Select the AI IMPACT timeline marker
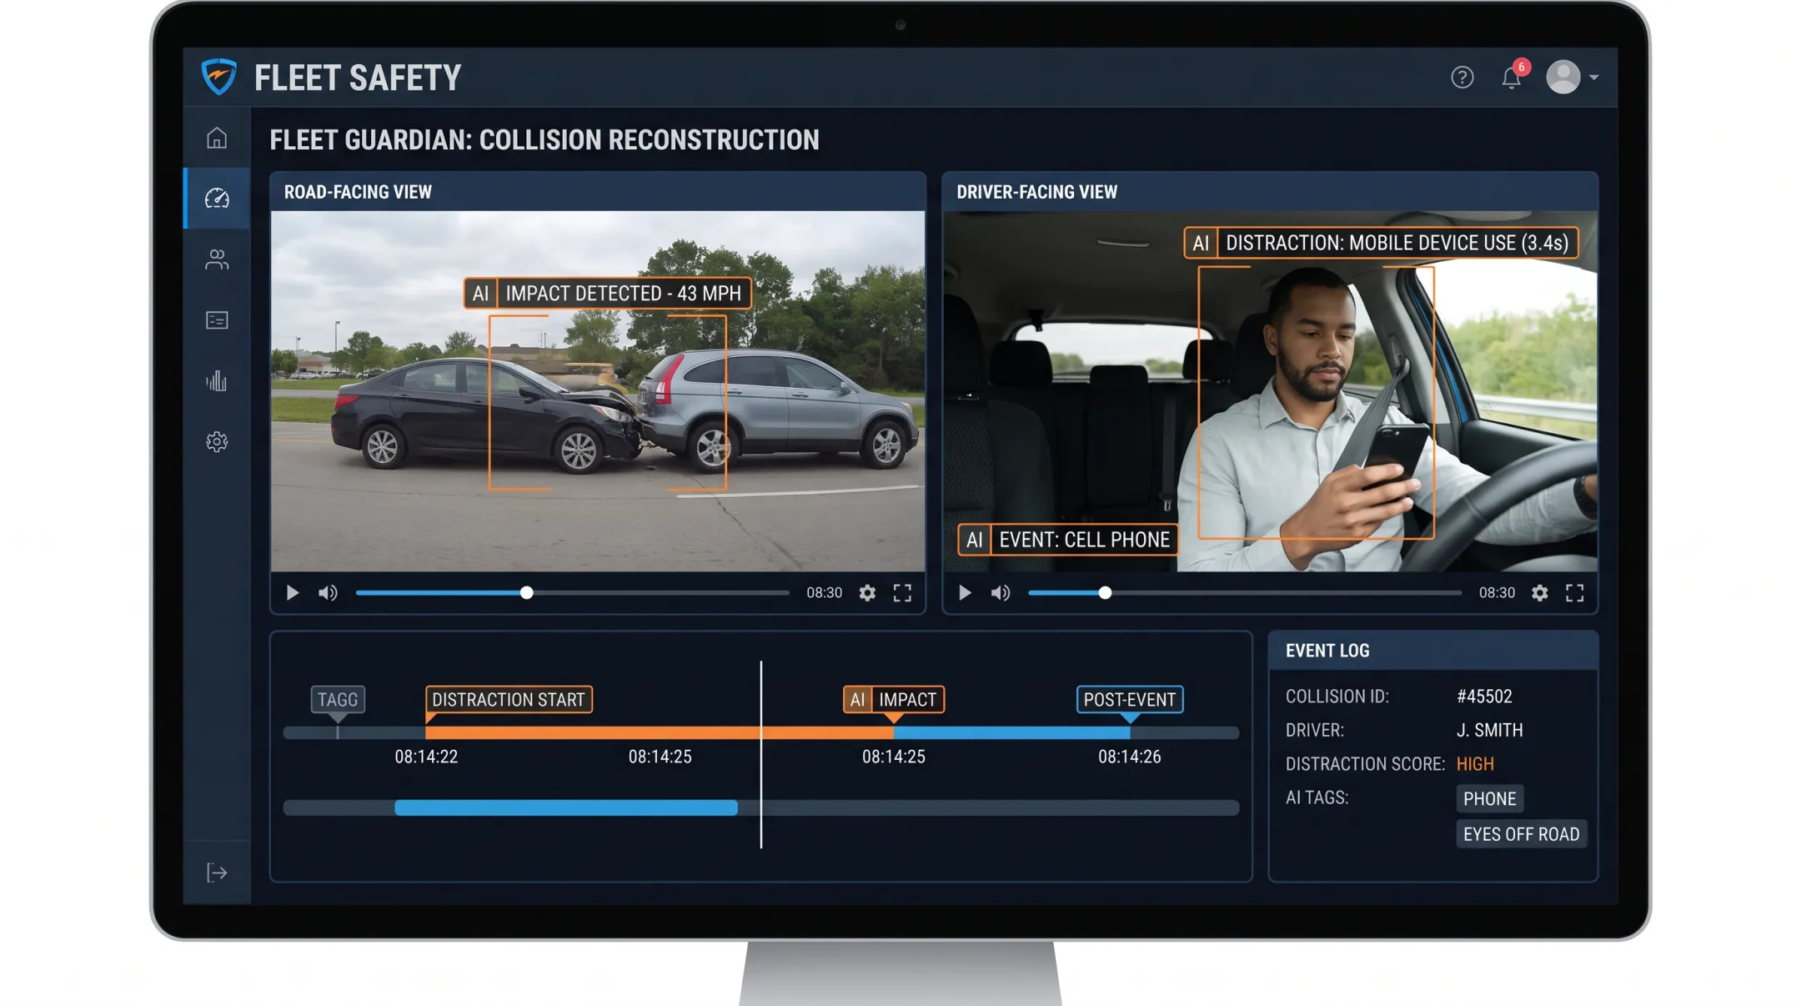 coord(893,700)
